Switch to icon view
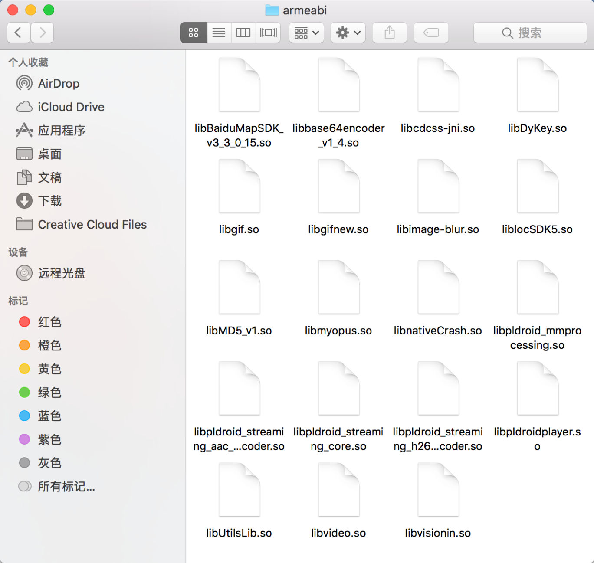The width and height of the screenshot is (594, 563). pyautogui.click(x=194, y=33)
